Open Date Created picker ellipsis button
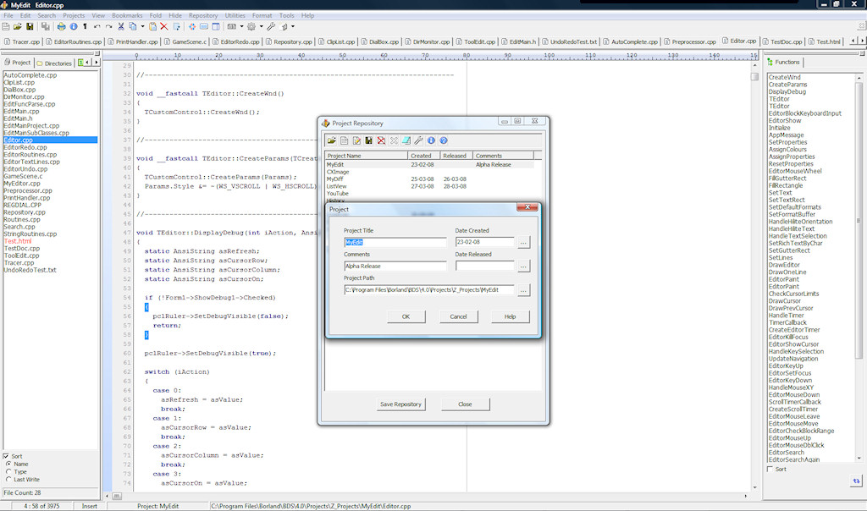This screenshot has height=511, width=867. 523,243
